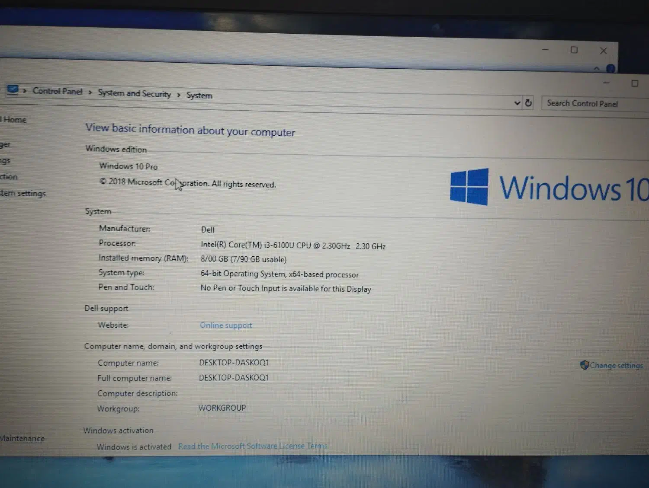649x488 pixels.
Task: Read the Microsoft Software License Terms
Action: point(253,446)
